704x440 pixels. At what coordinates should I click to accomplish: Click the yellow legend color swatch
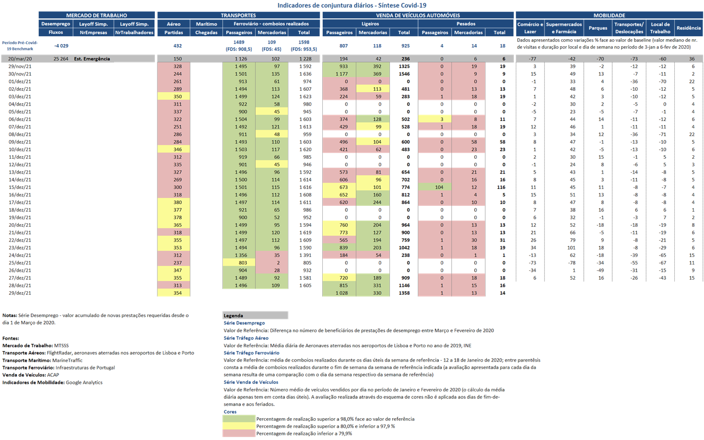[239, 426]
